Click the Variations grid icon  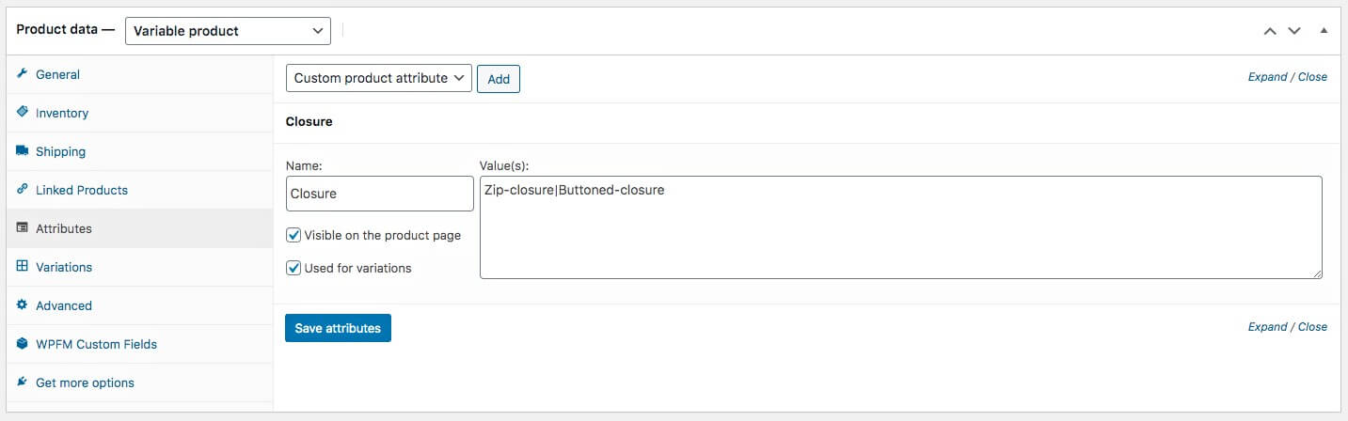(x=23, y=267)
